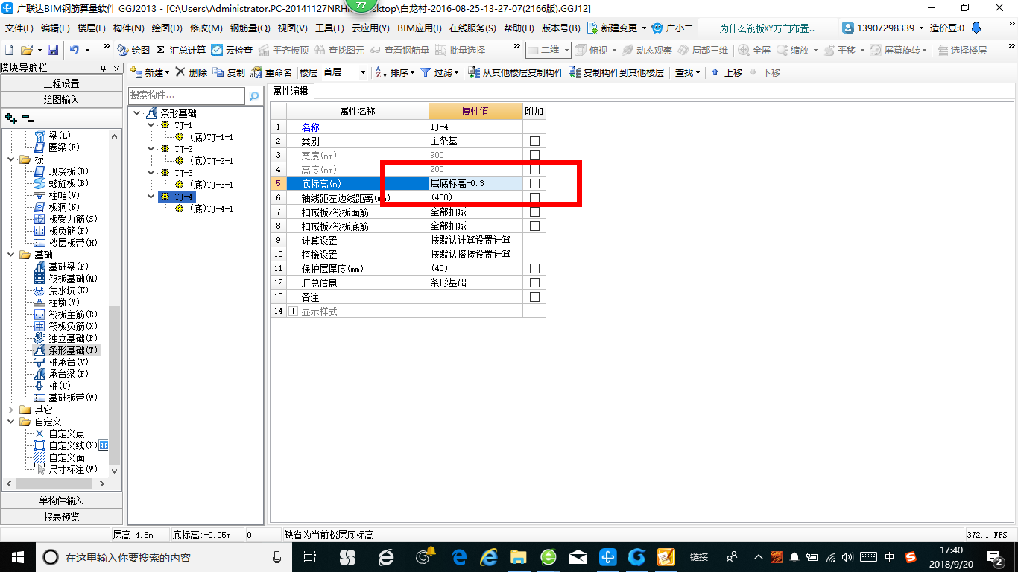
Task: Open the 过滤 filter menu
Action: coord(440,72)
